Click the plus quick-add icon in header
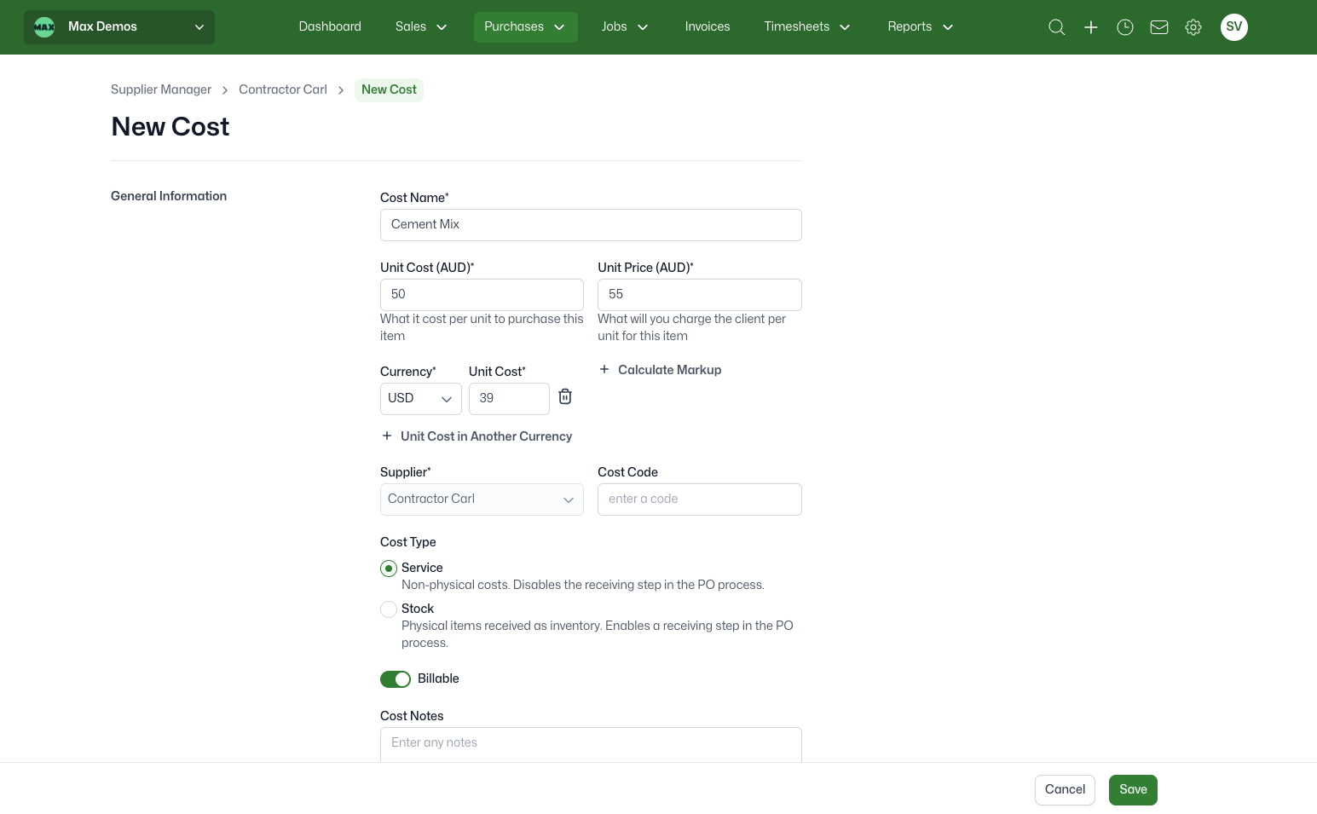This screenshot has width=1317, height=814. [x=1090, y=27]
